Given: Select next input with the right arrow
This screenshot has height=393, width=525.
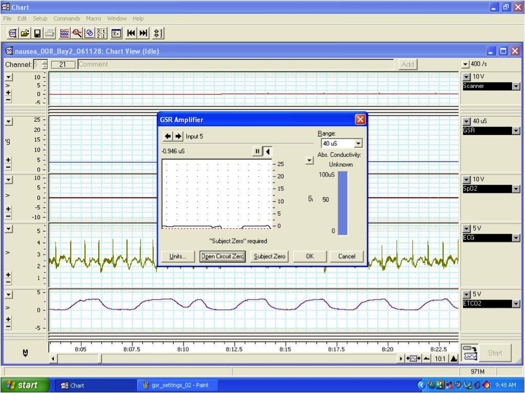Looking at the screenshot, I should click(178, 136).
